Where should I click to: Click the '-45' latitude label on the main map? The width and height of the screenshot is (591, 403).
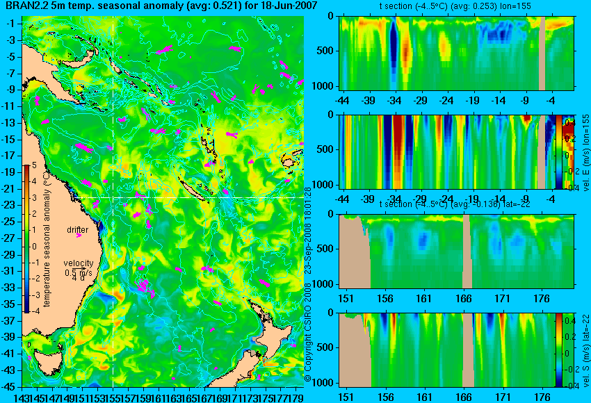pyautogui.click(x=8, y=387)
